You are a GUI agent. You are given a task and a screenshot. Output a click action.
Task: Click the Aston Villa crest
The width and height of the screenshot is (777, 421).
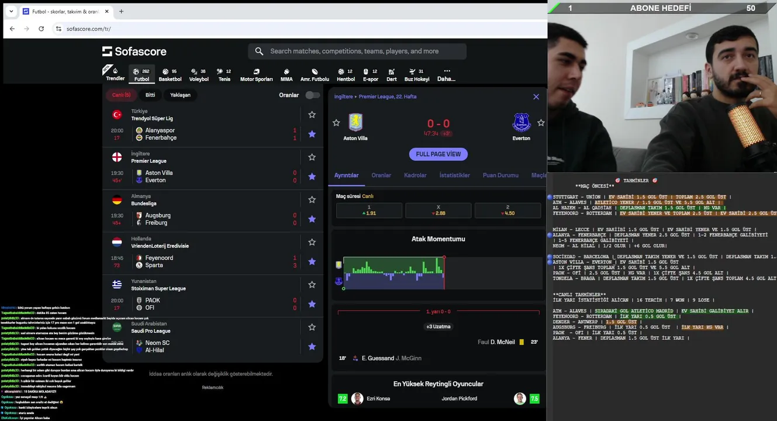tap(355, 122)
